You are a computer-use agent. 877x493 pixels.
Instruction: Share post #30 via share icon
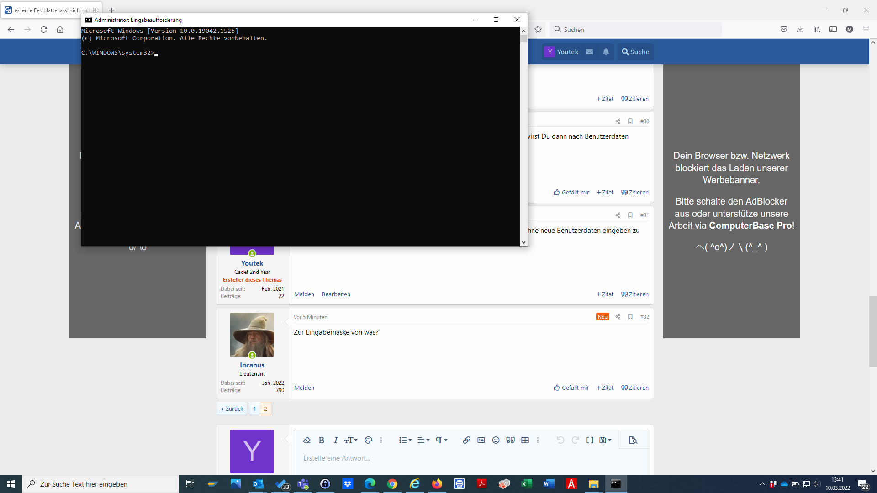point(618,121)
